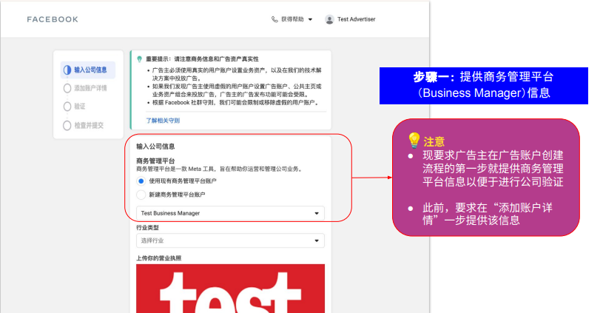Go to 检查并提交 step
603x313 pixels.
(89, 125)
